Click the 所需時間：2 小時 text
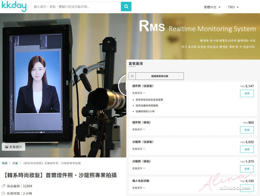This screenshot has width=260, height=196. [x=19, y=193]
